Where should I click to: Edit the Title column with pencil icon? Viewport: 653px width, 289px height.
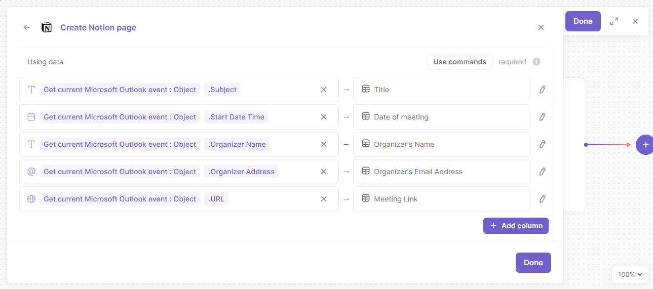542,90
